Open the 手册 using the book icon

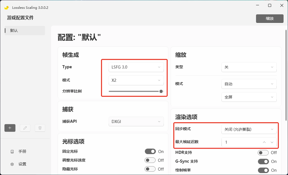click(x=12, y=151)
